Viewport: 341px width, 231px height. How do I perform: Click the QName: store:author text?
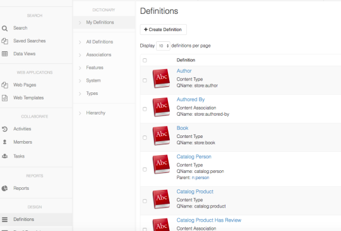[x=197, y=85]
